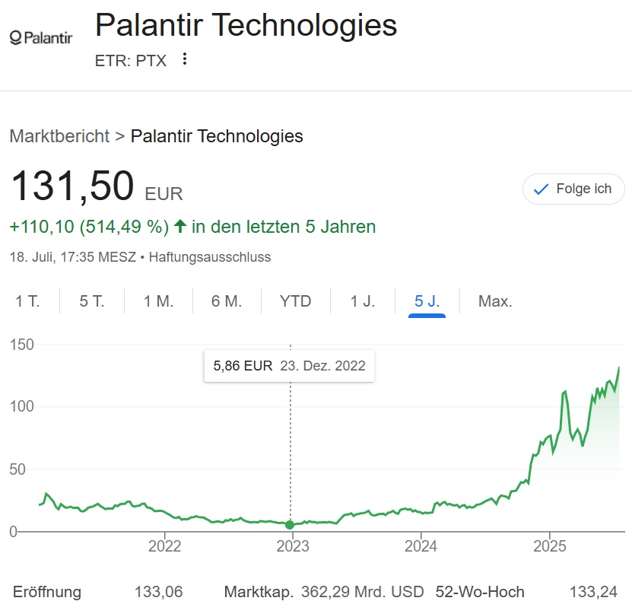Toggle the Folge ich follow button

(x=573, y=189)
